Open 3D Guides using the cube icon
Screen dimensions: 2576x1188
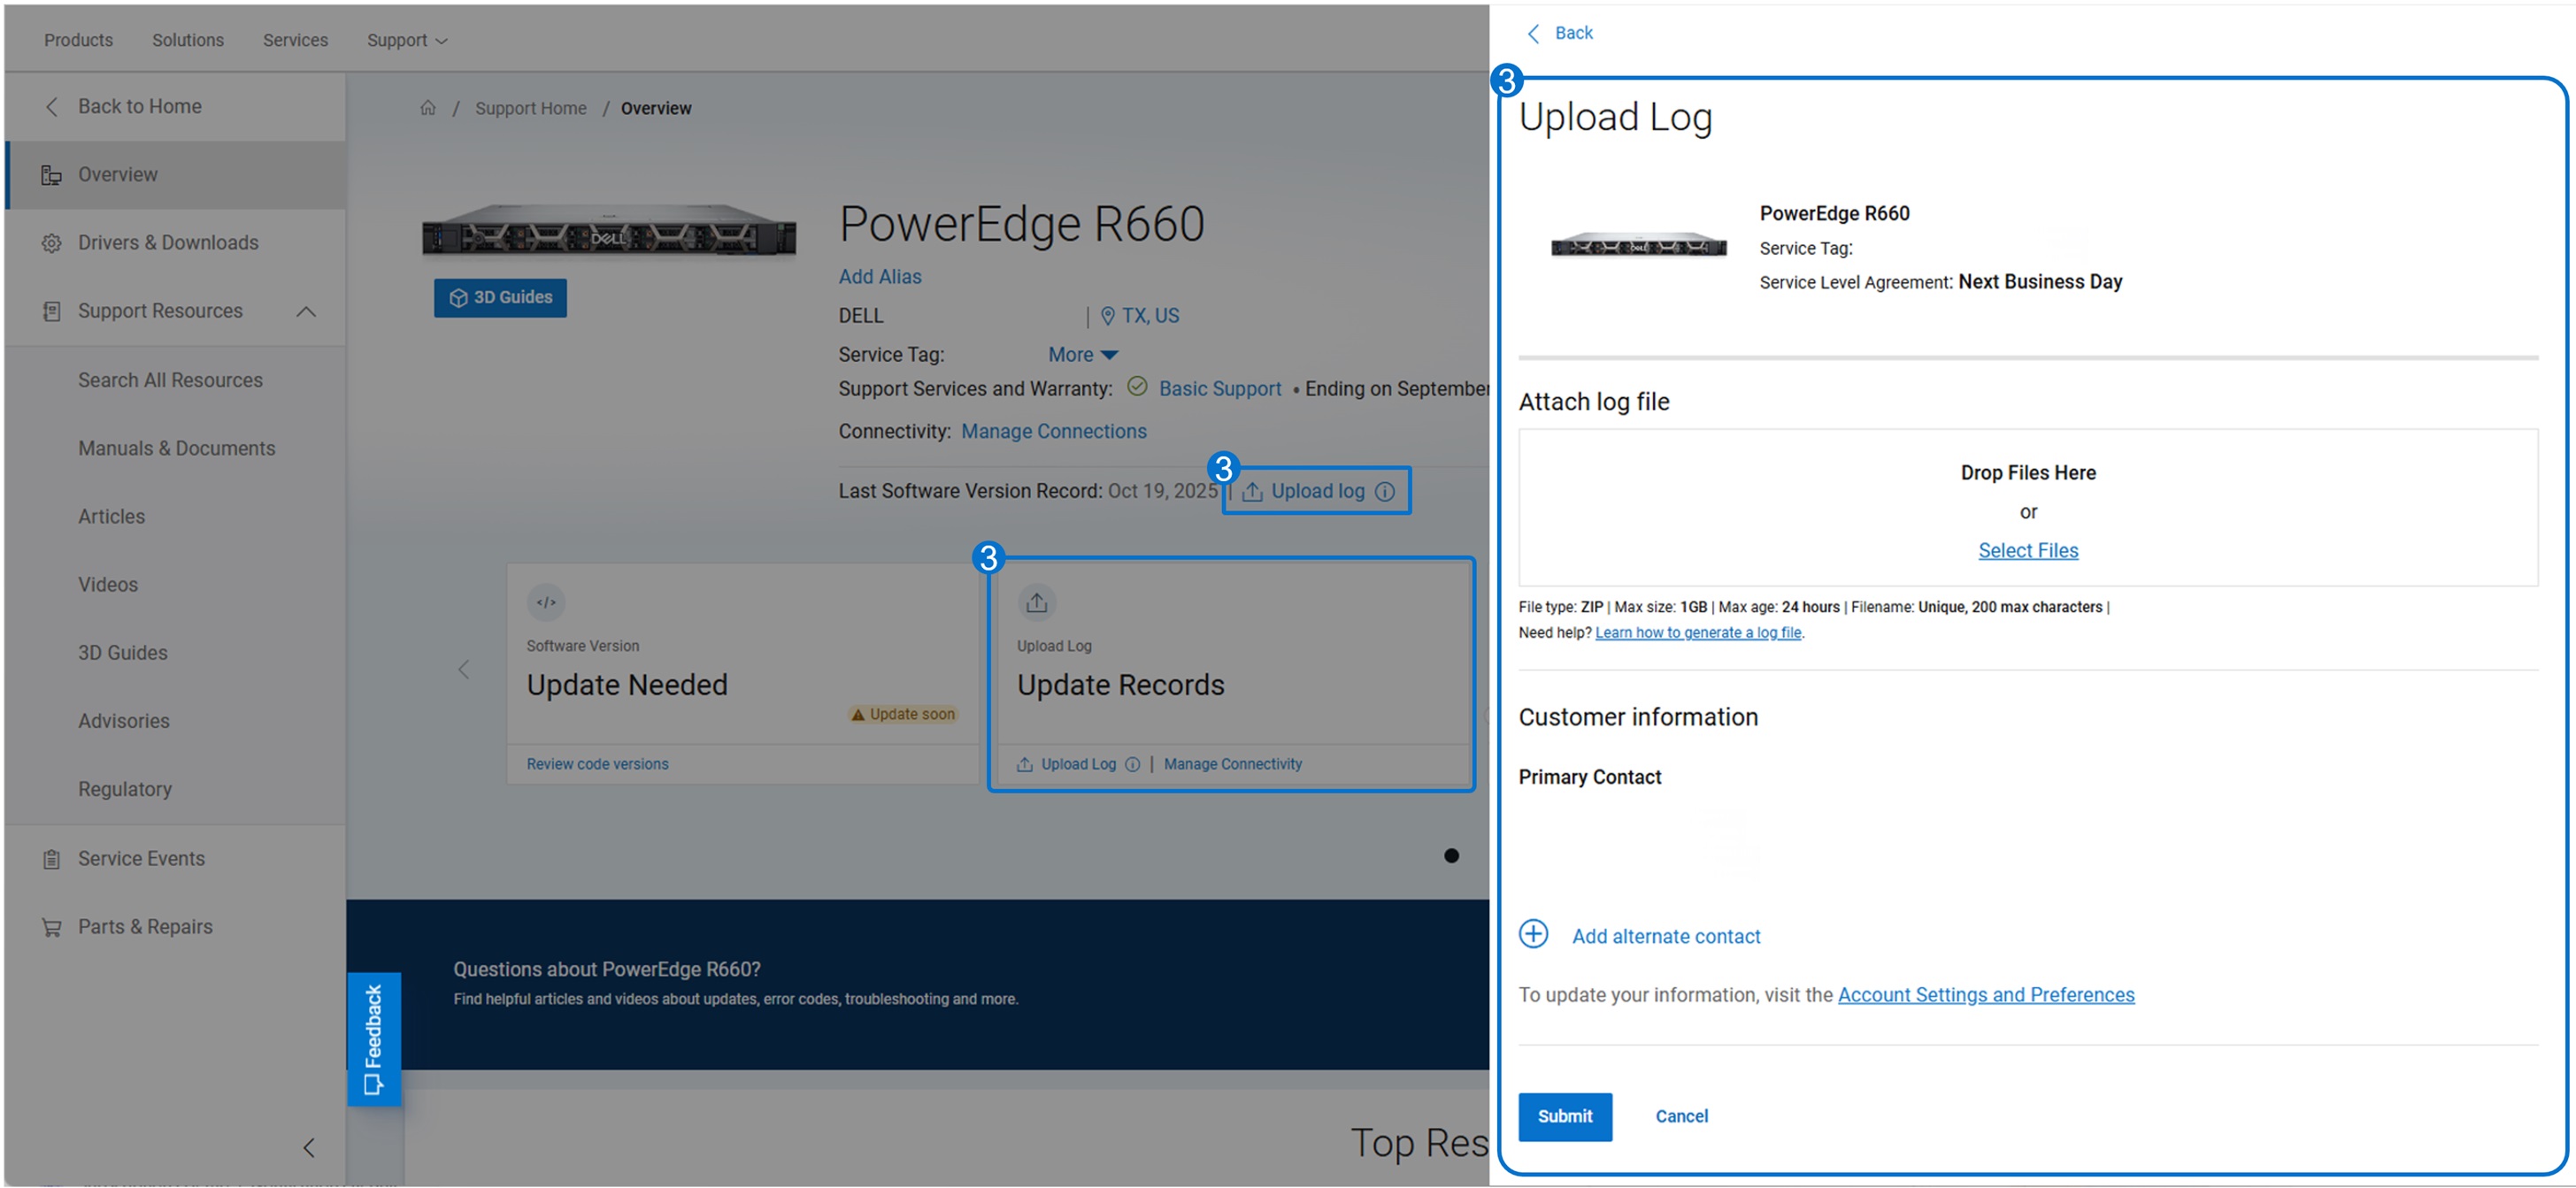coord(458,297)
